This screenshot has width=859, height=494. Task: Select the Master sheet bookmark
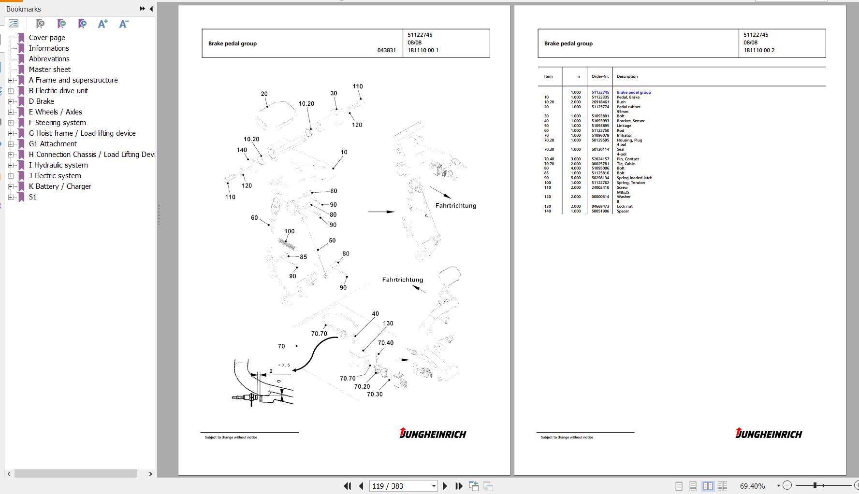pyautogui.click(x=49, y=70)
